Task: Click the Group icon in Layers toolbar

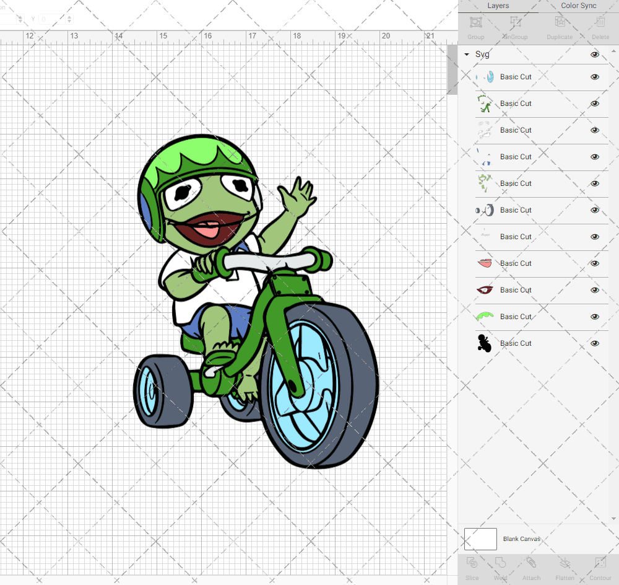Action: point(475,22)
